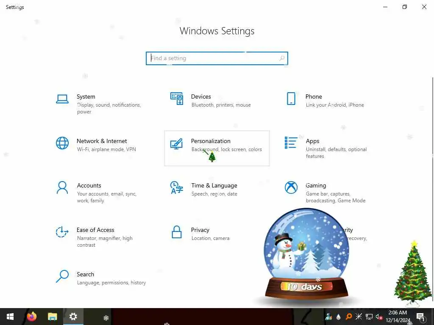Click 'Language, permissions, history' description
The image size is (434, 325).
click(x=111, y=283)
